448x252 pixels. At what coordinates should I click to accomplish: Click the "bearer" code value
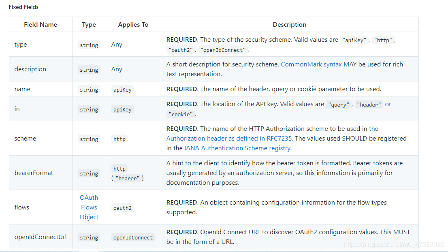coord(127,178)
